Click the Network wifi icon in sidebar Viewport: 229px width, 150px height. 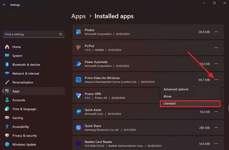point(7,73)
